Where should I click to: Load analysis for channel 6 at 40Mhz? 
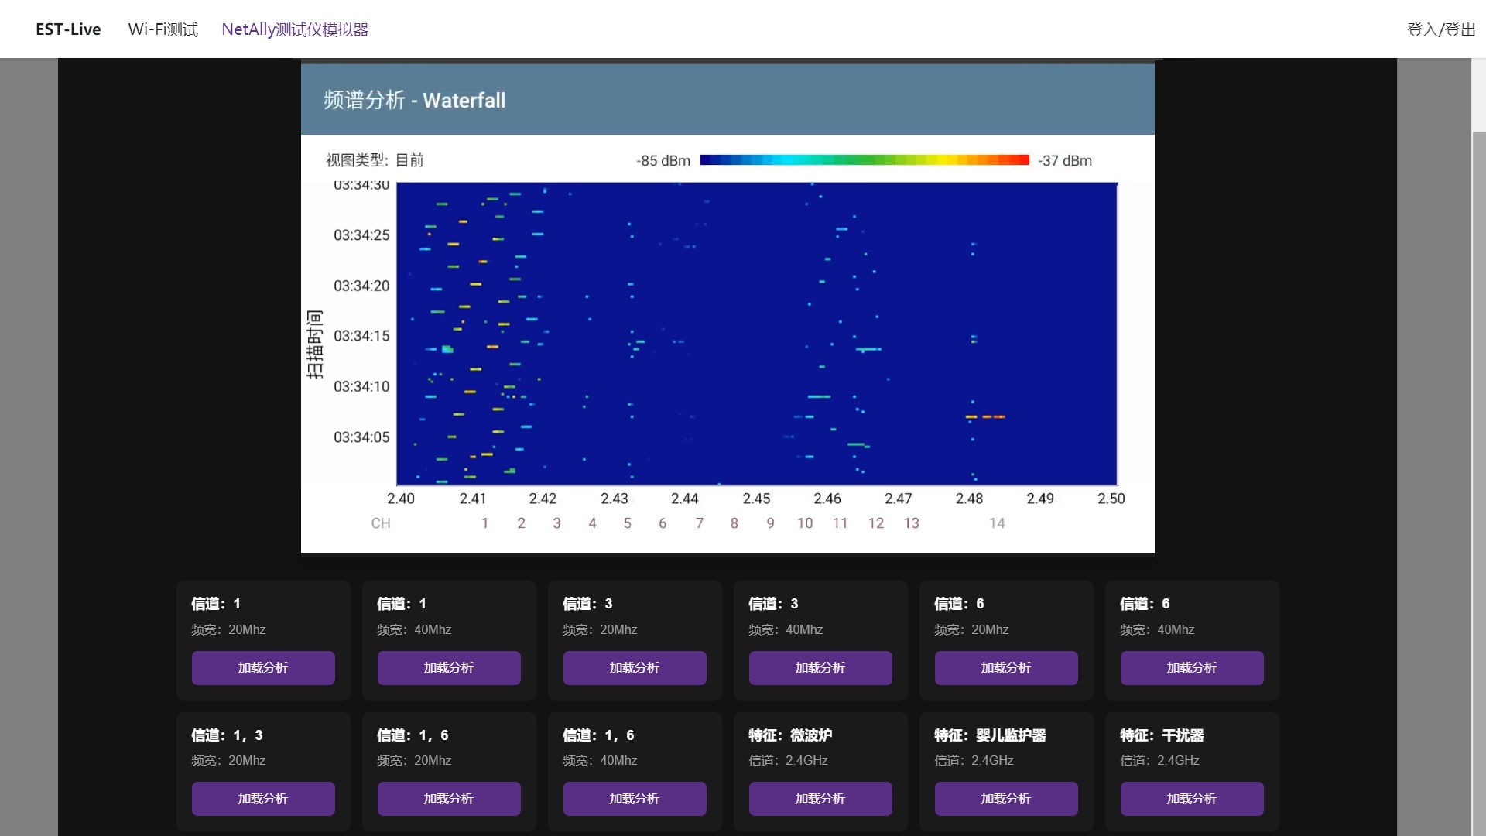click(x=1192, y=667)
